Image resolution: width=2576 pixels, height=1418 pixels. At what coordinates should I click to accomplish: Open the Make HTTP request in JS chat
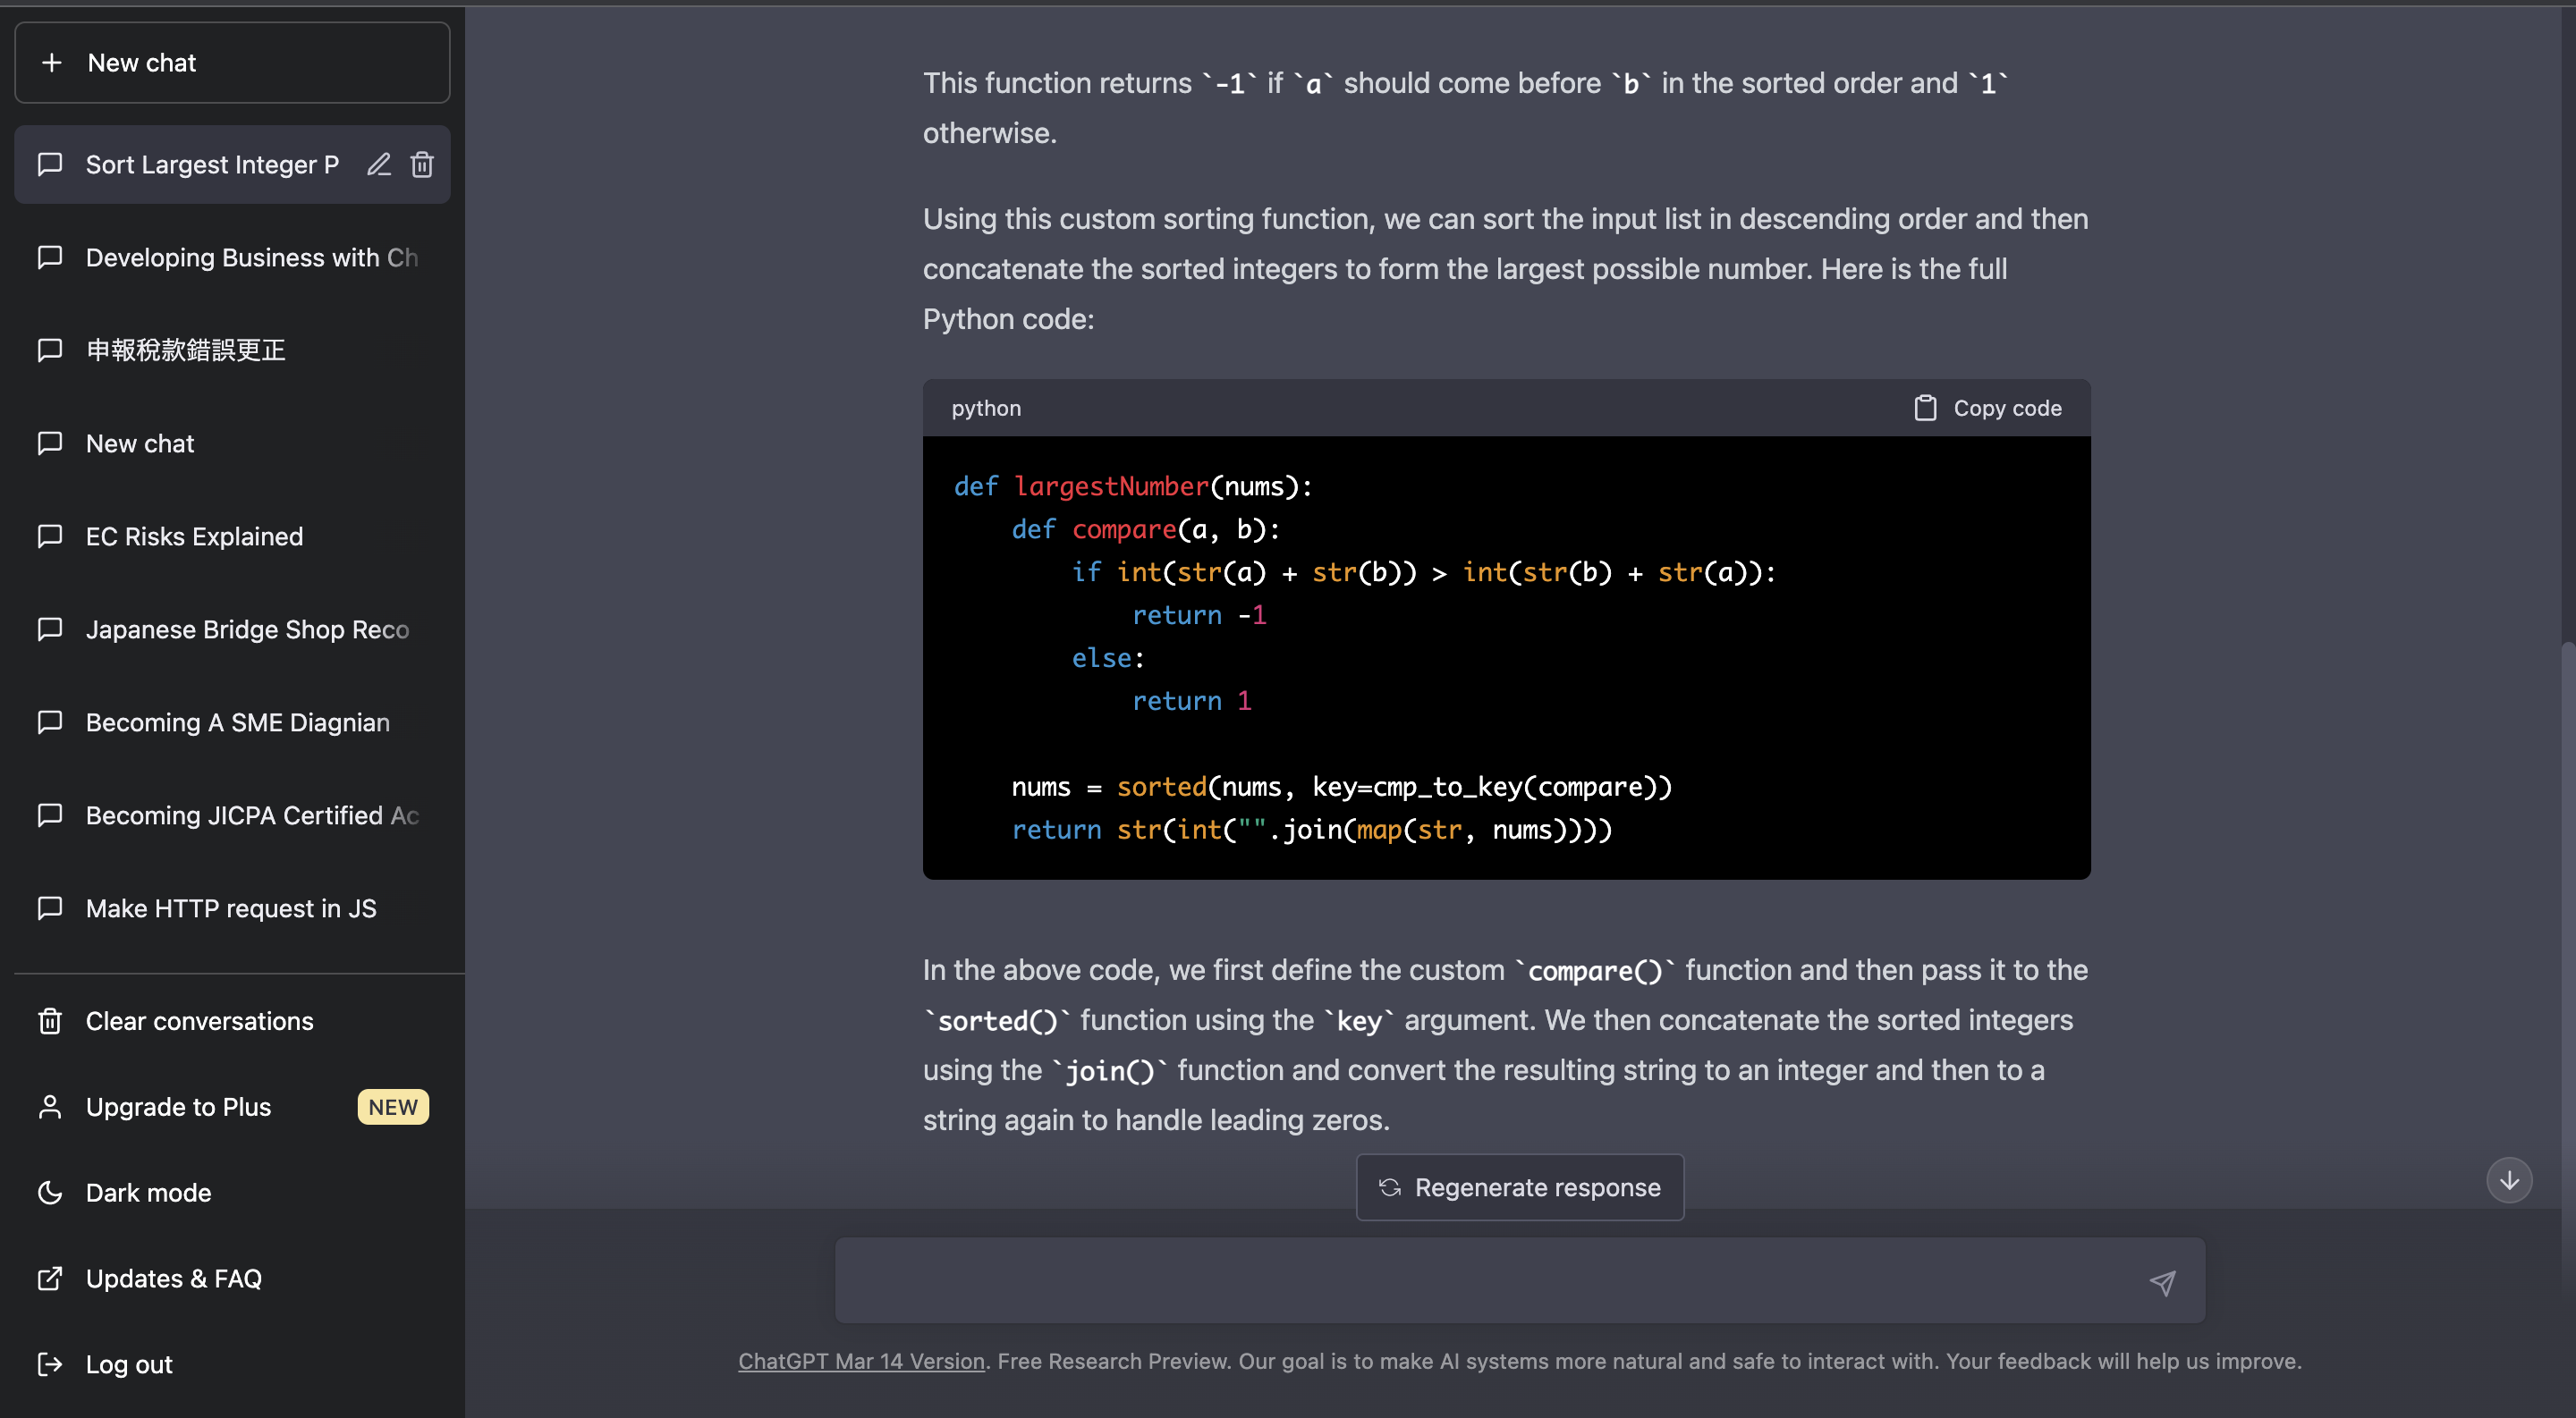coord(231,908)
